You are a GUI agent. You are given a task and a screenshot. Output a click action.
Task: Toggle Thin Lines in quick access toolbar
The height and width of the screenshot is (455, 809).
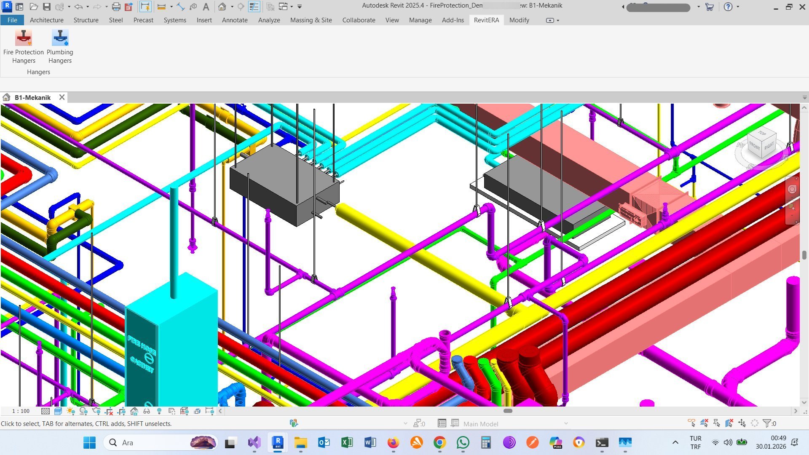click(254, 7)
